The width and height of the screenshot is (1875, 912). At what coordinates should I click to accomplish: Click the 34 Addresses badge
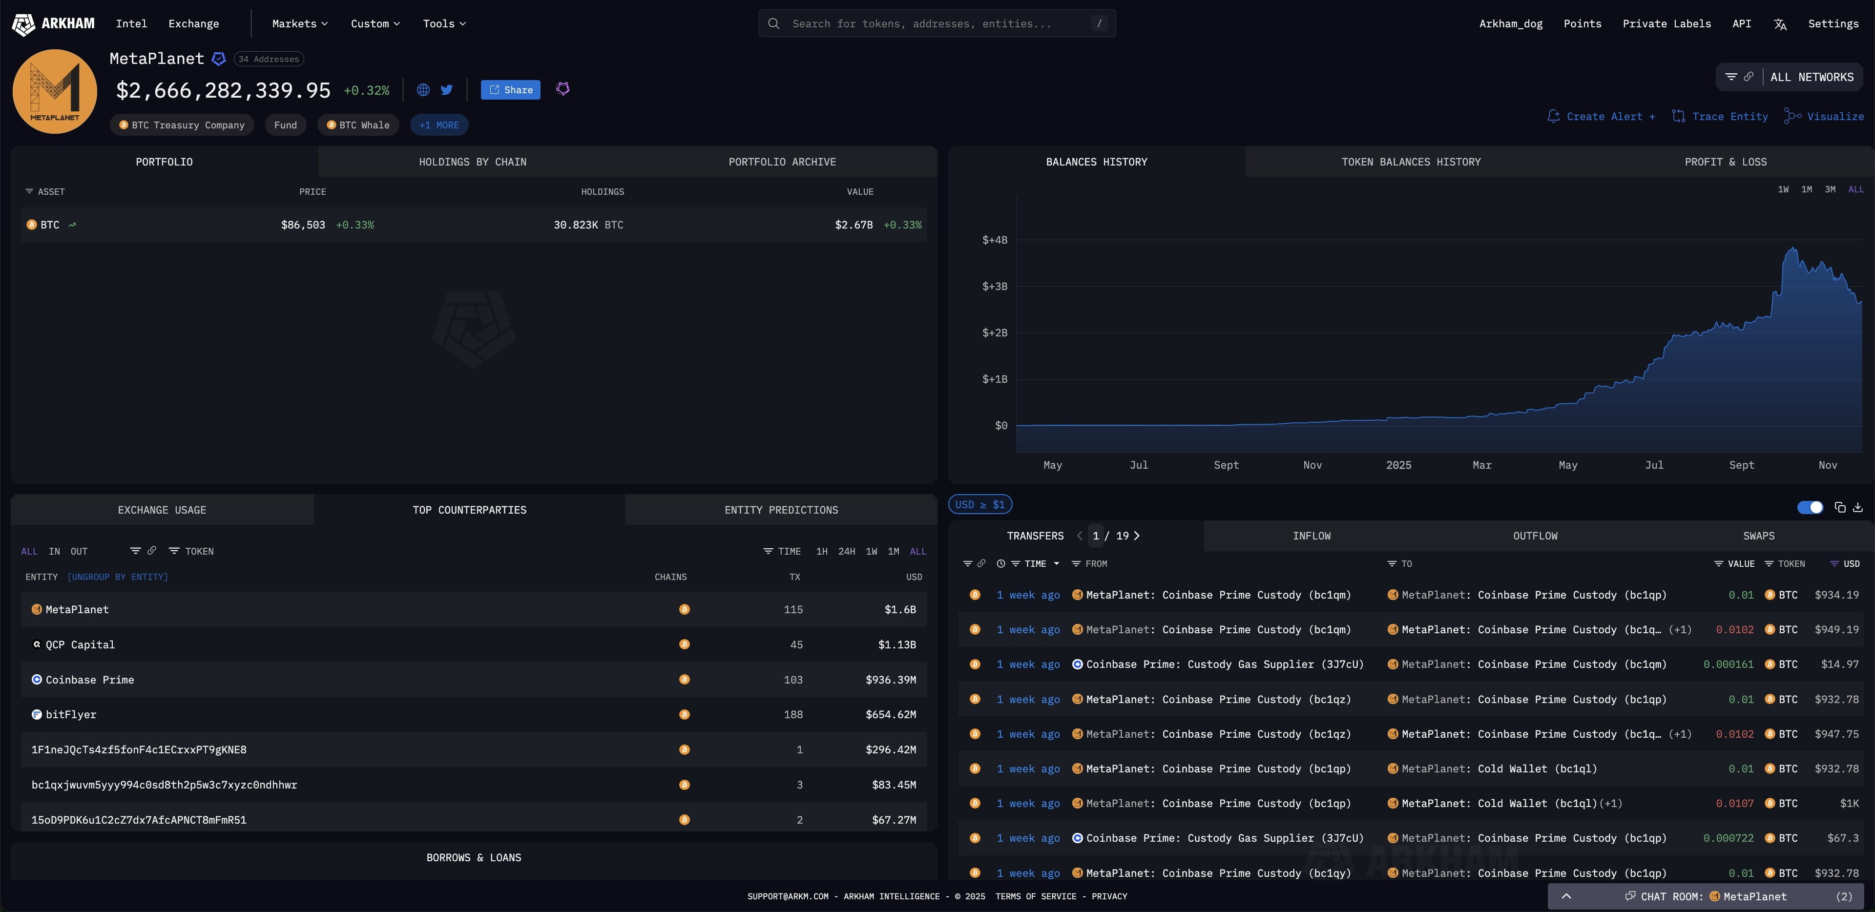tap(269, 59)
